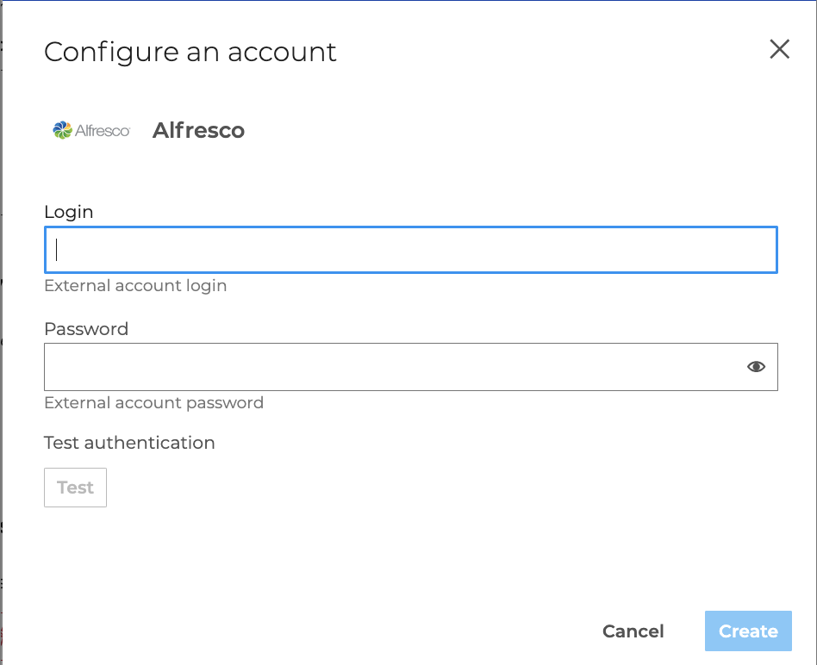The height and width of the screenshot is (665, 817).
Task: Cancel the account configuration
Action: [633, 631]
